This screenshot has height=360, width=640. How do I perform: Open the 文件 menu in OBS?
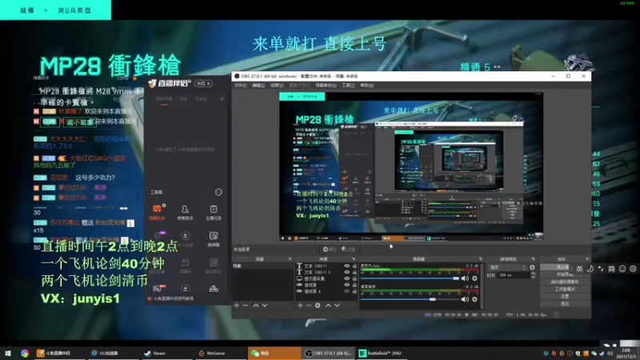[x=241, y=86]
